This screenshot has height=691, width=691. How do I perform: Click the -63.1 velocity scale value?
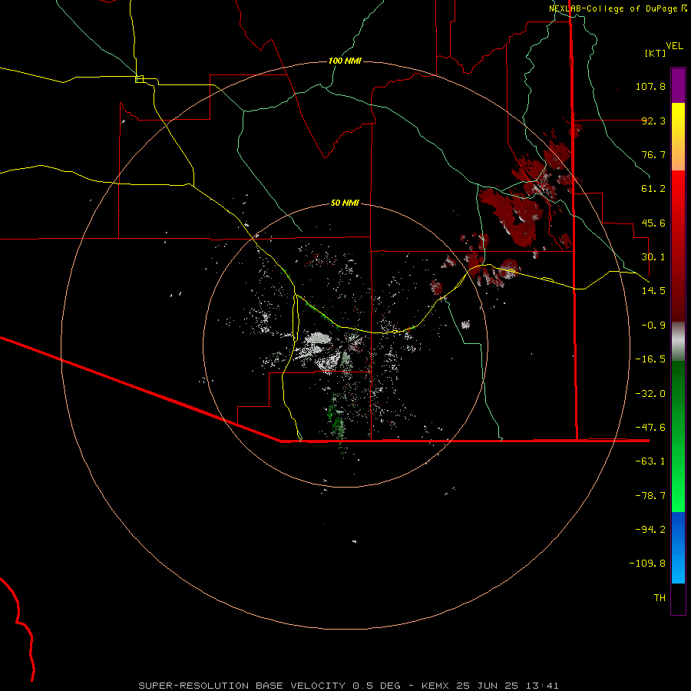650,461
